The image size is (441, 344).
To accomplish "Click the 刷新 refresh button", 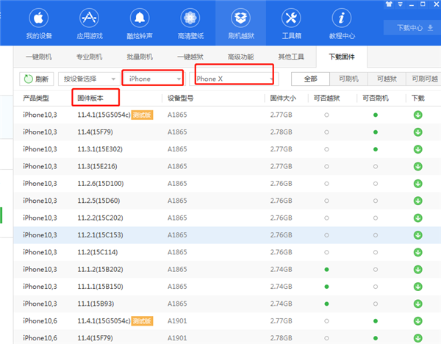I will (x=36, y=79).
